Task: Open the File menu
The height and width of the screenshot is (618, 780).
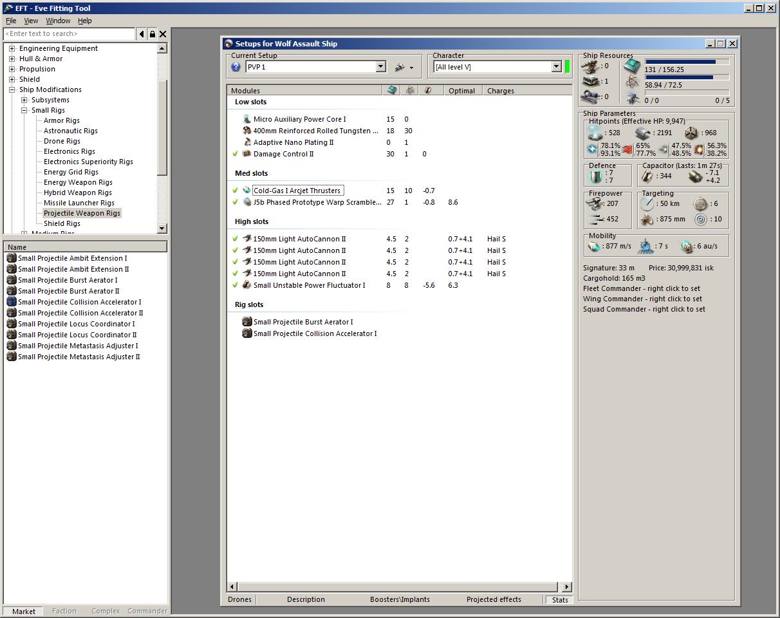Action: point(11,21)
